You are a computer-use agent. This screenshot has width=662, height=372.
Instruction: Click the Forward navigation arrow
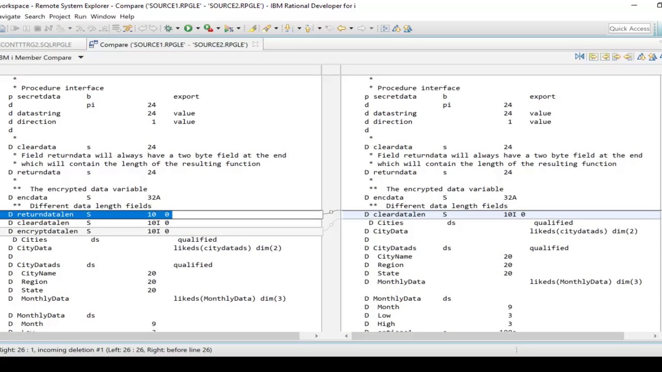[x=362, y=28]
